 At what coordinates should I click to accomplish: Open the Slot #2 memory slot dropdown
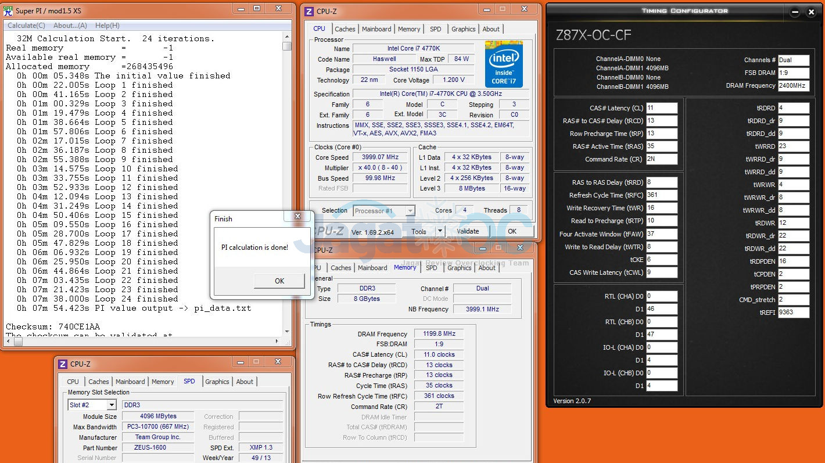click(111, 405)
